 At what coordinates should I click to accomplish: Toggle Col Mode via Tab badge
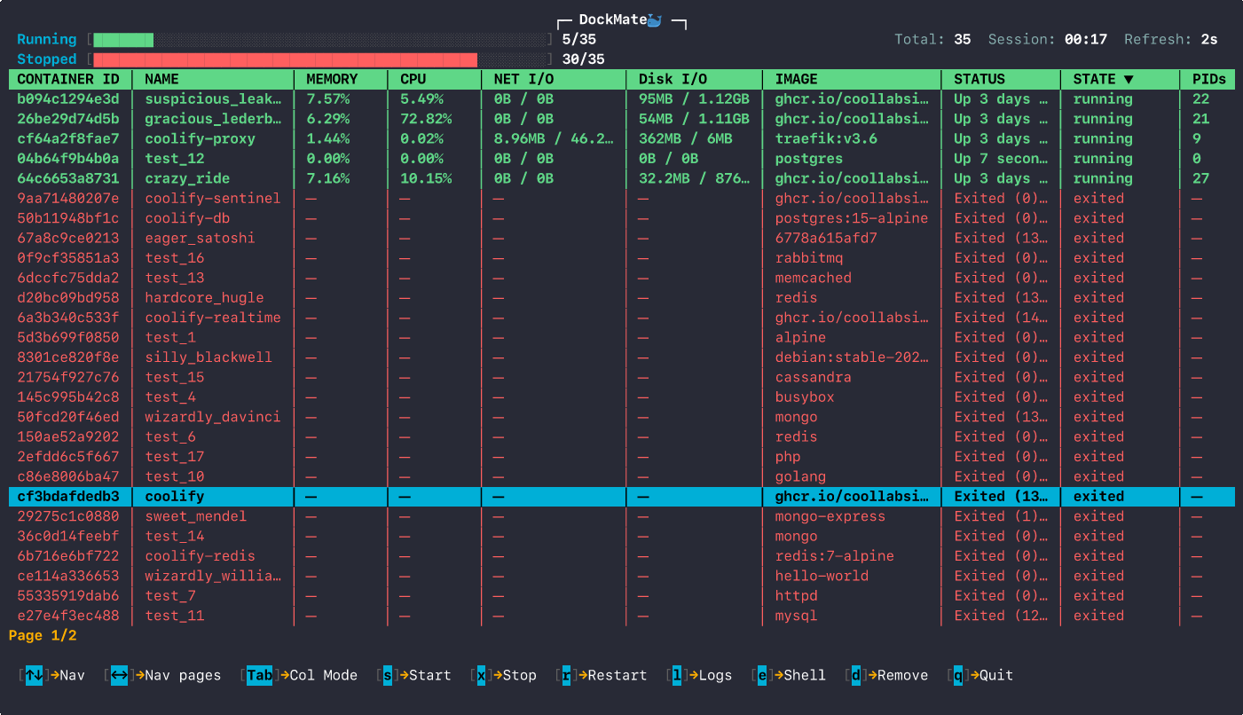(259, 675)
